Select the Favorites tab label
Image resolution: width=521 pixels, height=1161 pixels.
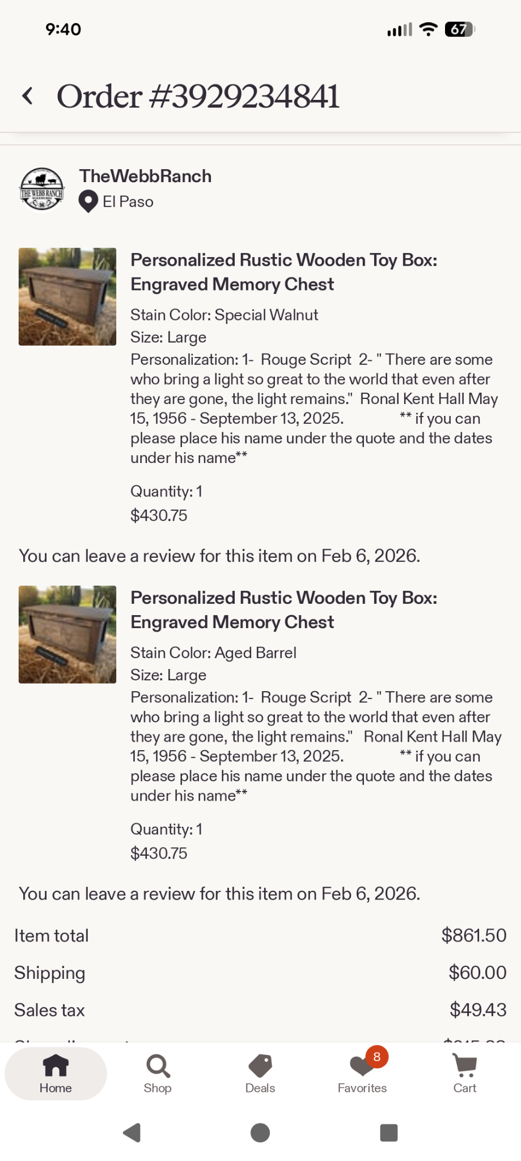pos(362,1088)
